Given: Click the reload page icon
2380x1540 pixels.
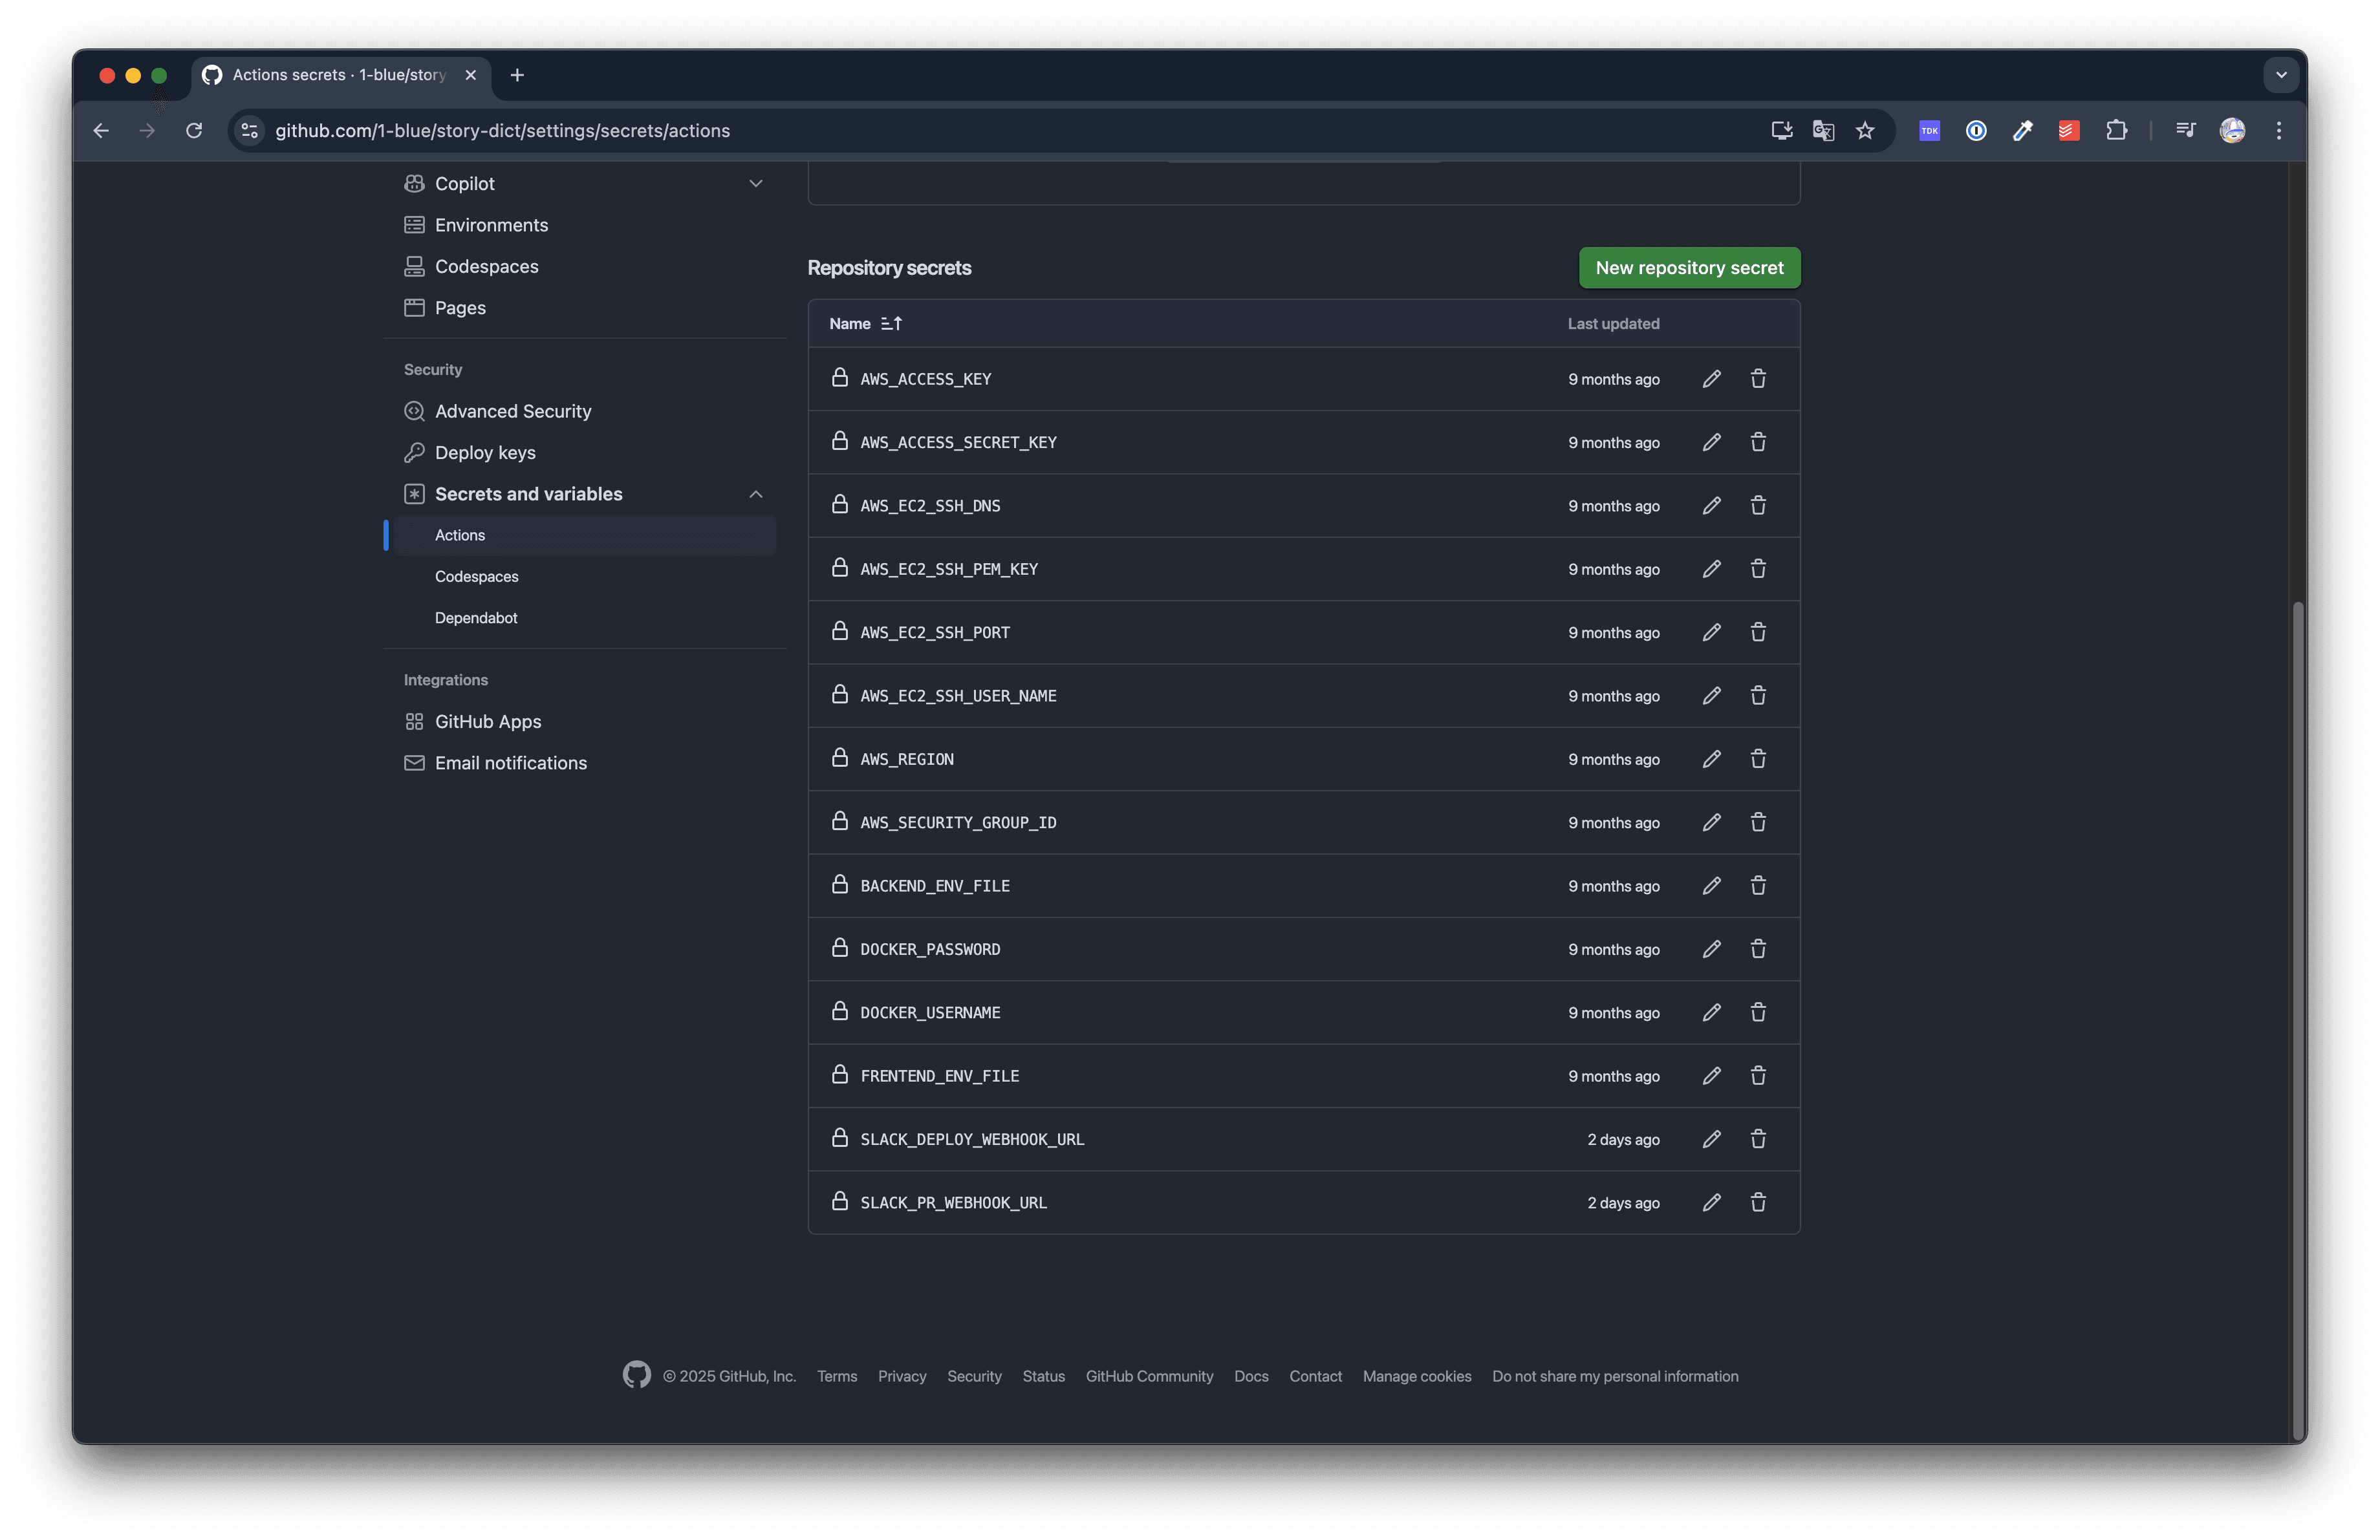Looking at the screenshot, I should (194, 130).
